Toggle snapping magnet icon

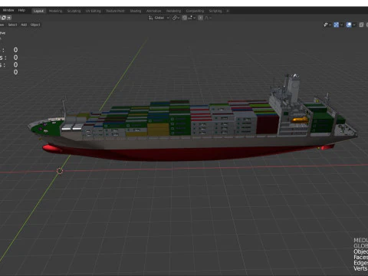coord(185,18)
